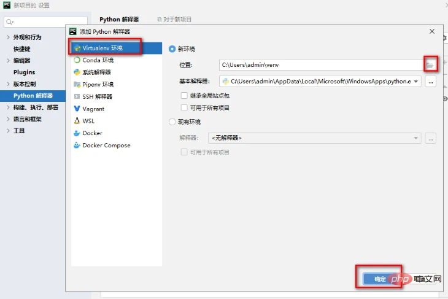Open Plugins settings page
The image size is (448, 299).
(x=24, y=72)
